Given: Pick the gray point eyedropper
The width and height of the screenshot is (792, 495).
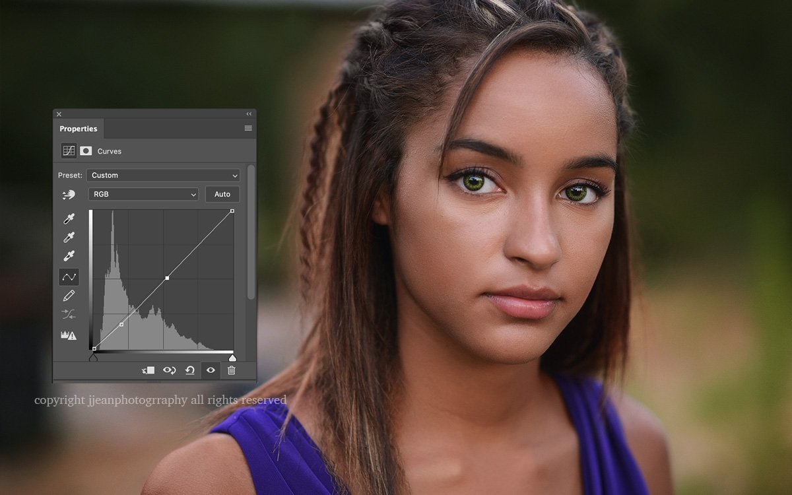Looking at the screenshot, I should click(x=69, y=238).
